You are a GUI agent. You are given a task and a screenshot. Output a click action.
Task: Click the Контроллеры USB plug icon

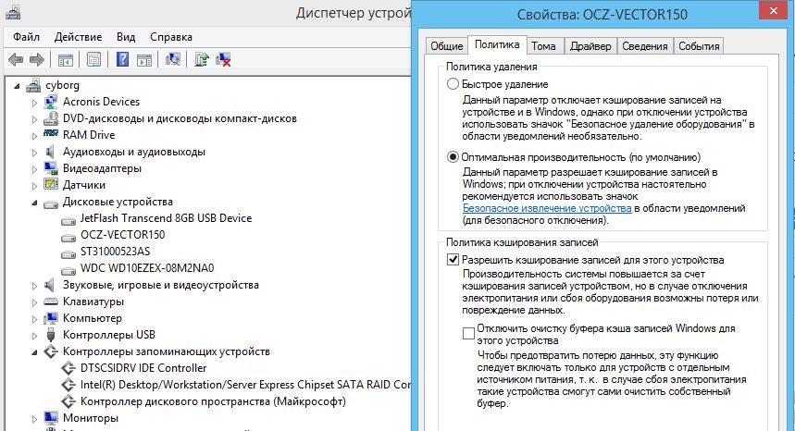point(50,335)
